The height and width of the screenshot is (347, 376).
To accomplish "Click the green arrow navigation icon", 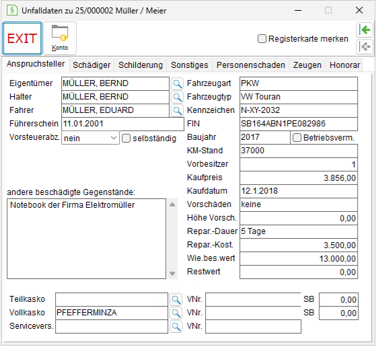I will click(x=365, y=30).
